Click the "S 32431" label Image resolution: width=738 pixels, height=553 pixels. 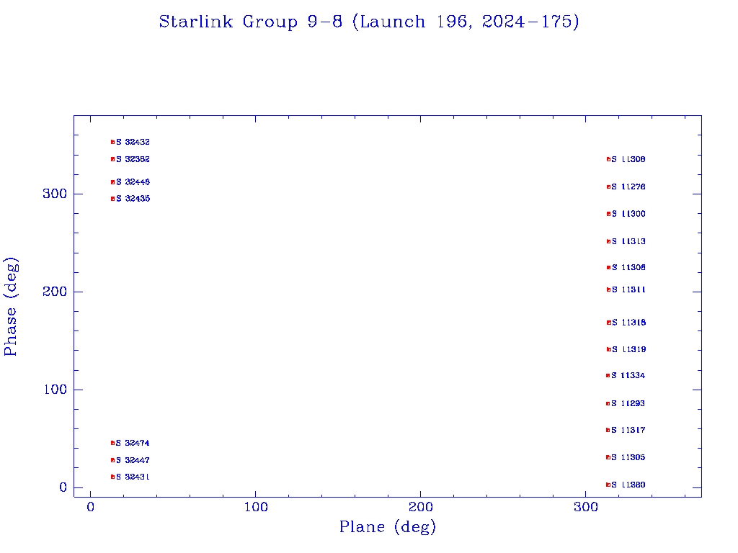coord(133,477)
